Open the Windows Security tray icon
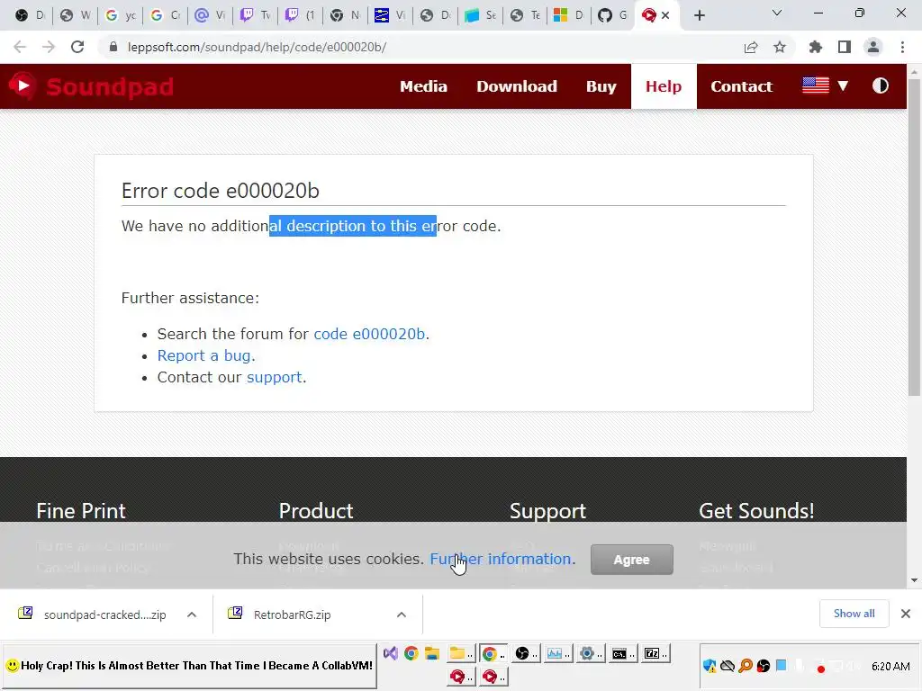The height and width of the screenshot is (691, 922). [710, 666]
